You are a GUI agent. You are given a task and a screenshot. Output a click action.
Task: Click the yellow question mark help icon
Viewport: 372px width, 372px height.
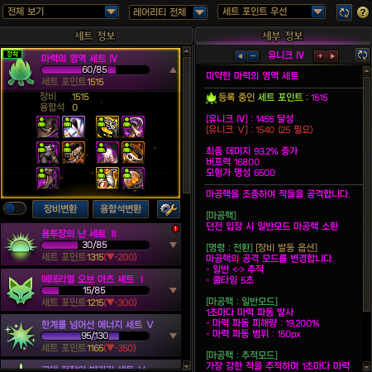pos(363,12)
